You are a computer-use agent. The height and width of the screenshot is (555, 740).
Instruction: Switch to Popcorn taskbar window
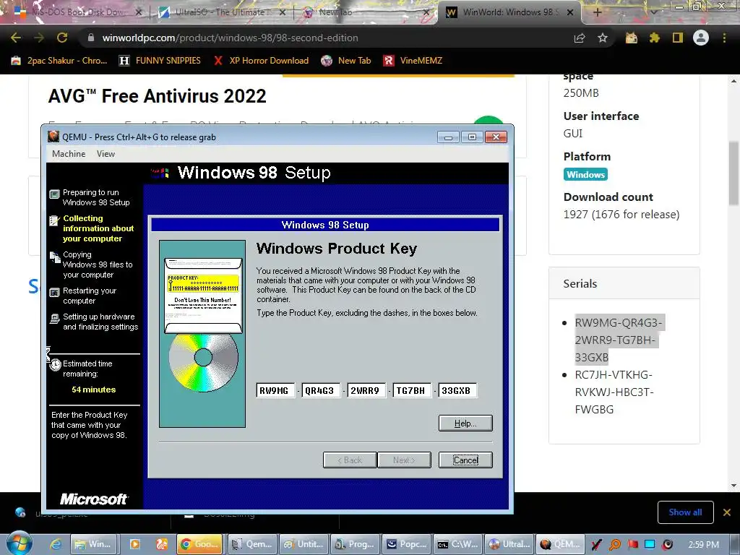pyautogui.click(x=406, y=544)
